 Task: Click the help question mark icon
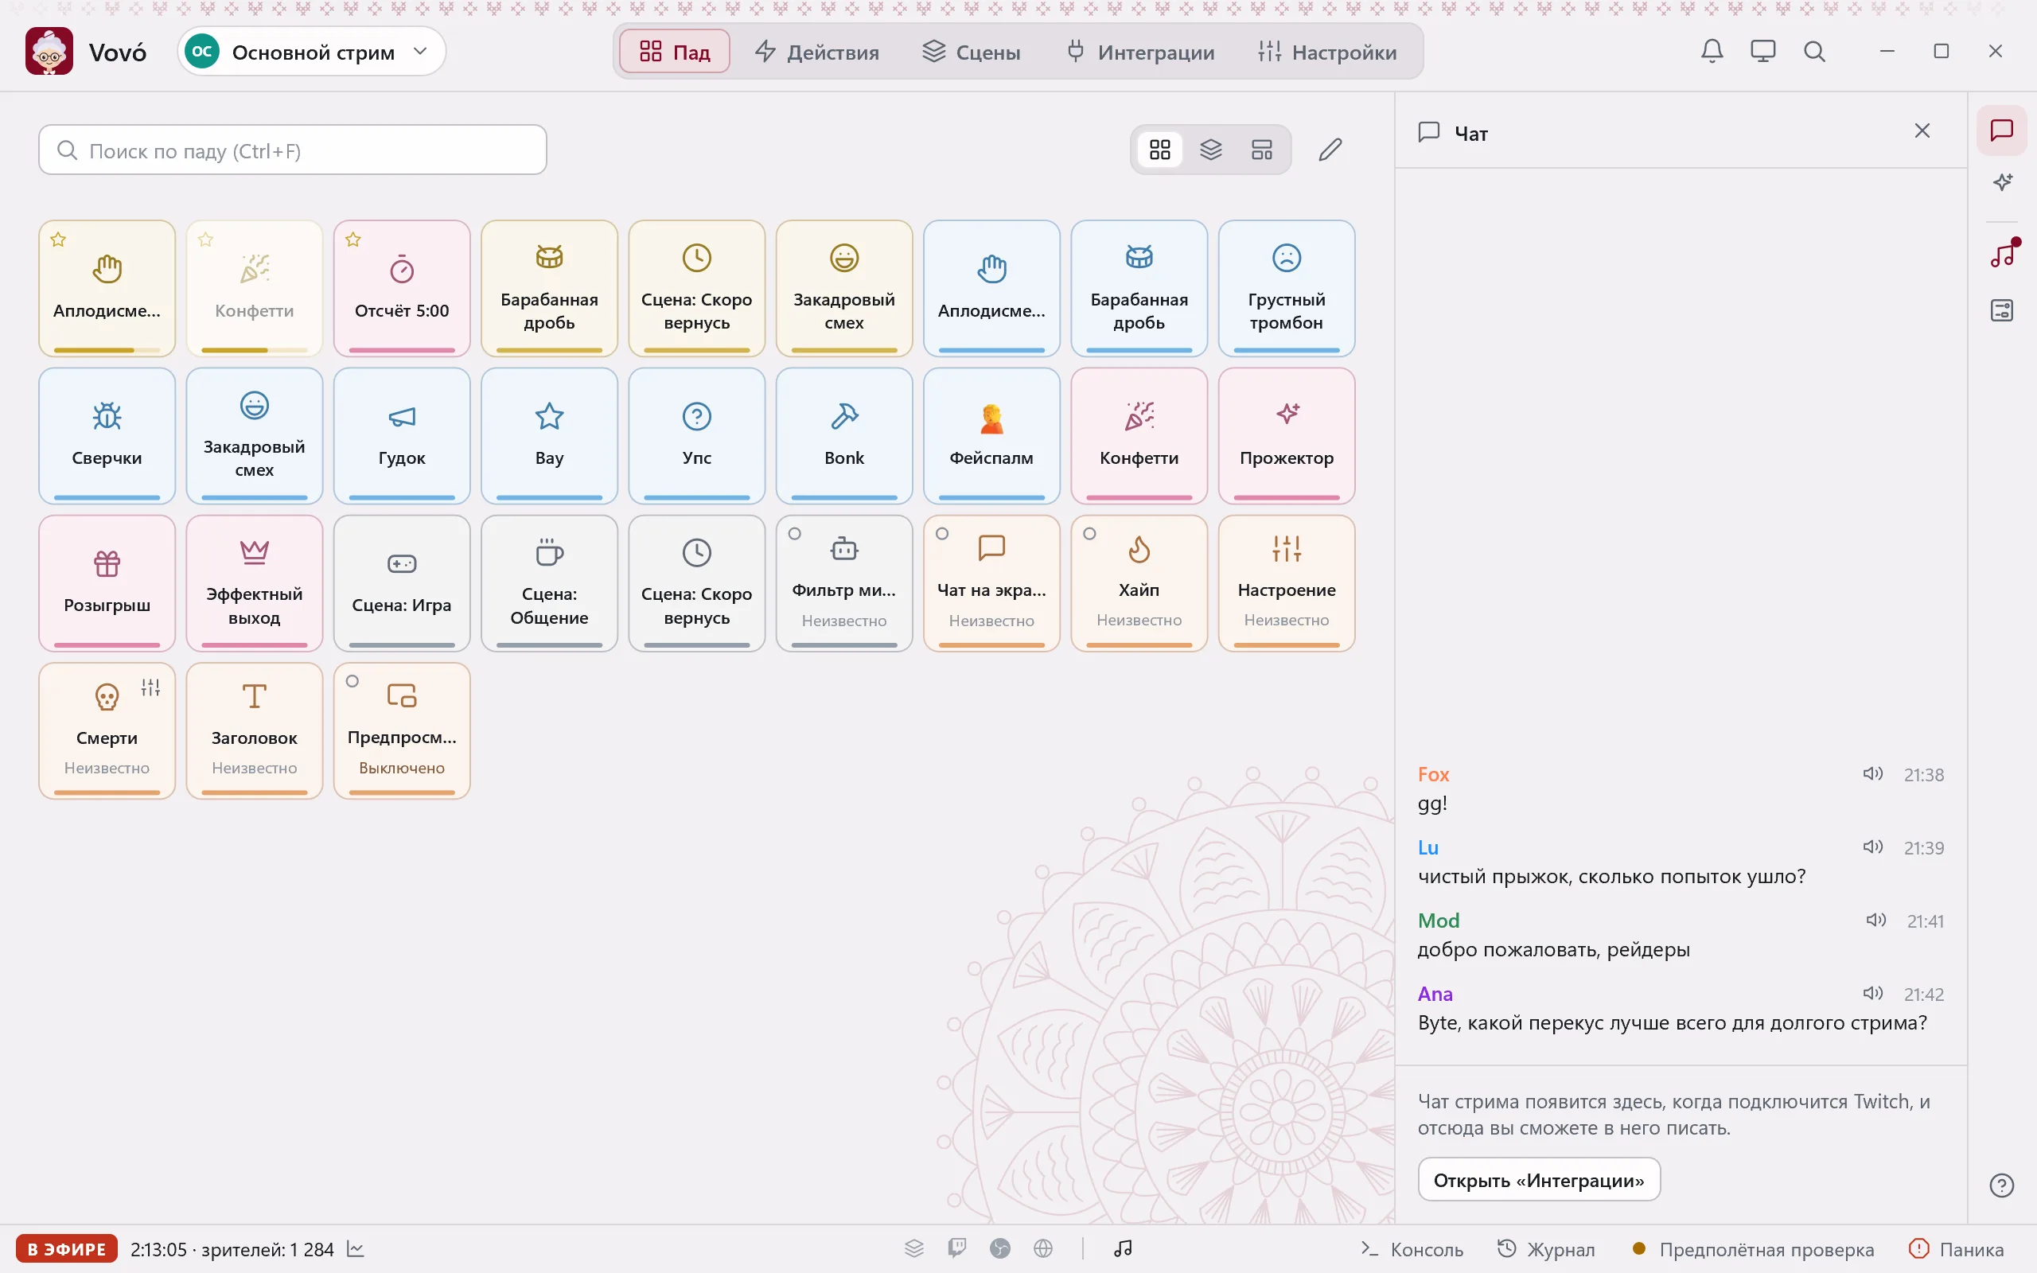pyautogui.click(x=2001, y=1185)
